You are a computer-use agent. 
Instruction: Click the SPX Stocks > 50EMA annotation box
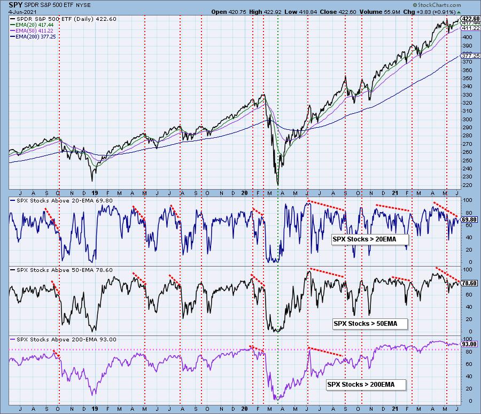(x=370, y=324)
